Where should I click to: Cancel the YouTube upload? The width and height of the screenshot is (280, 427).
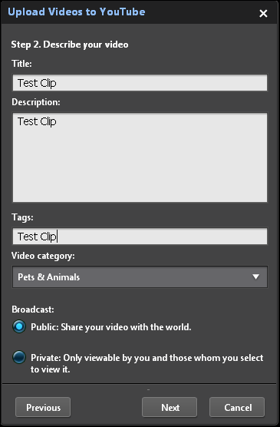(237, 407)
